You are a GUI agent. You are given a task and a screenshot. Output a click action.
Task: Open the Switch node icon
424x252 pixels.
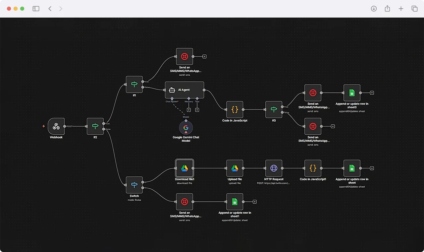(x=134, y=185)
